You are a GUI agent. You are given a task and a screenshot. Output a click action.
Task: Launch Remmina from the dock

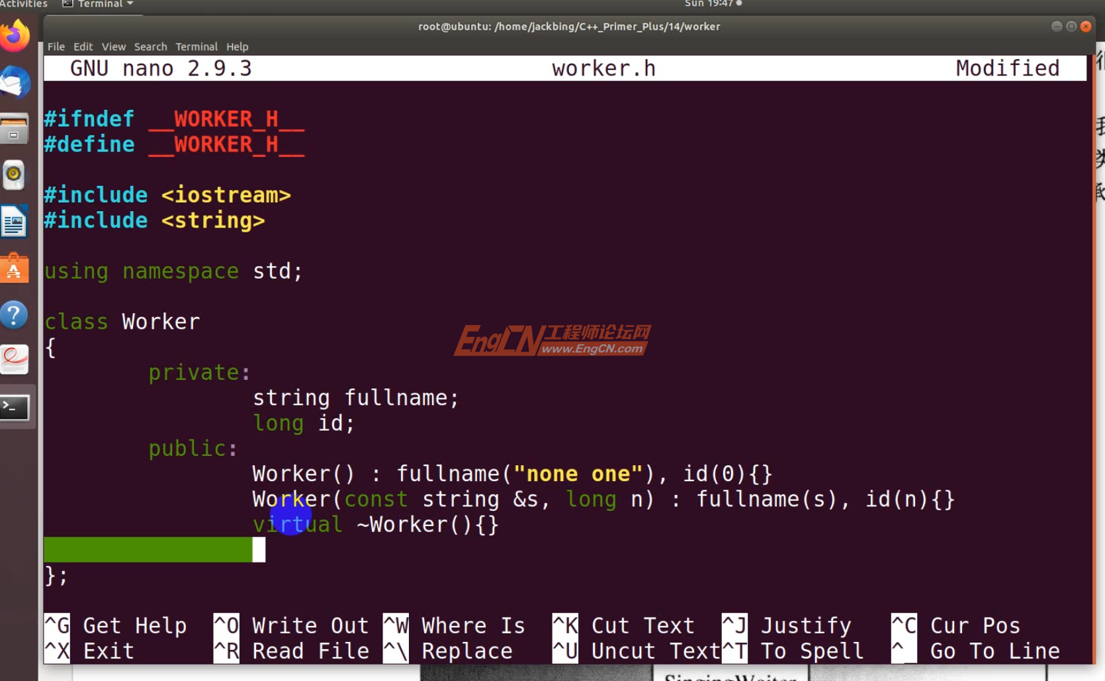pos(16,359)
